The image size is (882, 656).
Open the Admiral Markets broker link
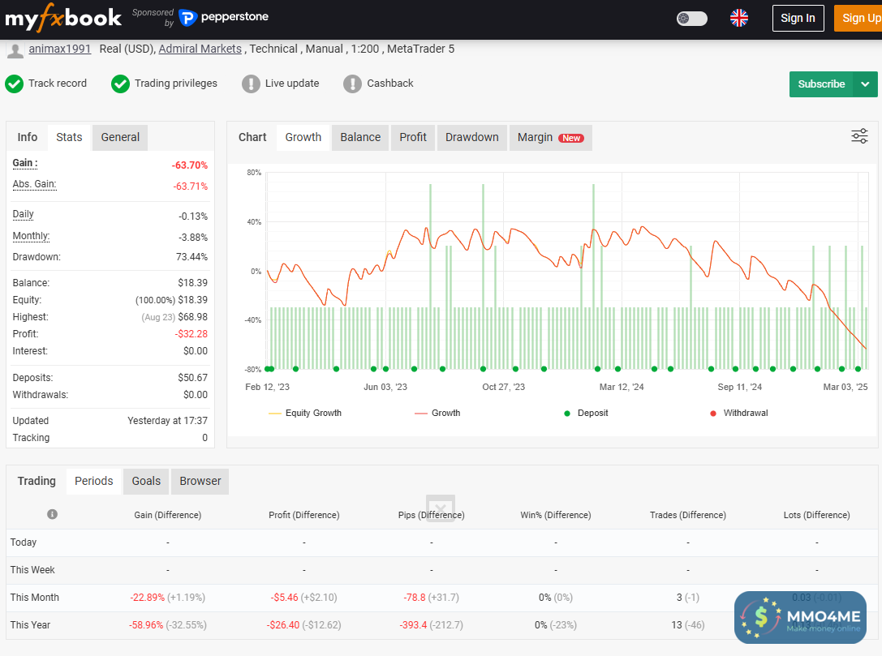point(200,49)
